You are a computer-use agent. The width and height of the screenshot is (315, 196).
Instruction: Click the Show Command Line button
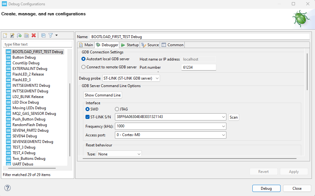click(x=102, y=95)
